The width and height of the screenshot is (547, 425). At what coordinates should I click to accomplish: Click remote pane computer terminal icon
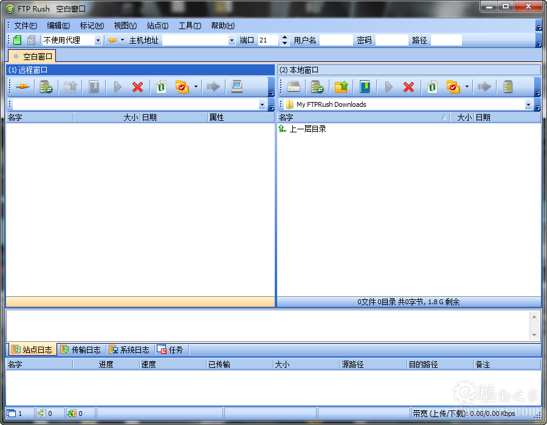pos(237,86)
